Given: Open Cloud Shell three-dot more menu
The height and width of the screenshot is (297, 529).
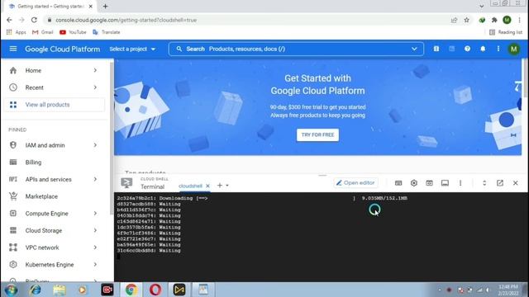Looking at the screenshot, I should pyautogui.click(x=460, y=183).
